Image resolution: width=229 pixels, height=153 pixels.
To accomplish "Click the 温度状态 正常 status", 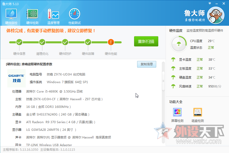I will coord(211,48).
